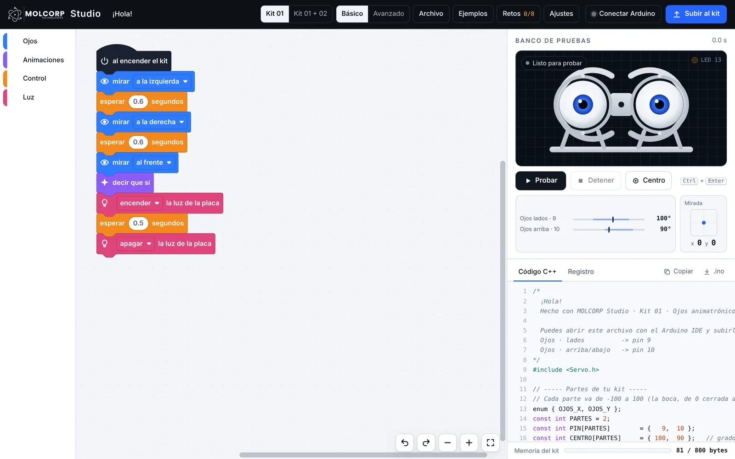Click the power icon on 'al encender el kit' block

pyautogui.click(x=105, y=61)
